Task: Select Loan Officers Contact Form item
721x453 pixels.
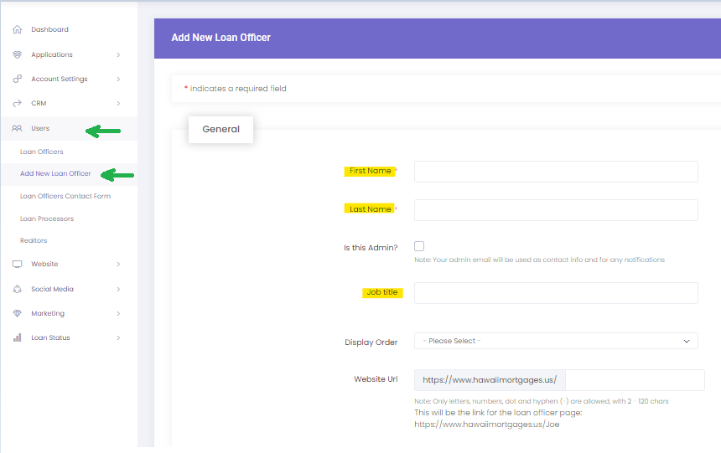Action: (x=65, y=197)
